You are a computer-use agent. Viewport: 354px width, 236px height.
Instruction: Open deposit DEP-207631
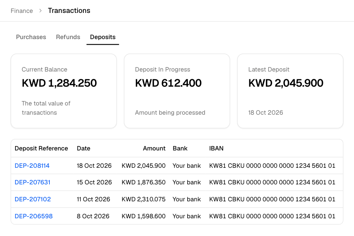[32, 182]
